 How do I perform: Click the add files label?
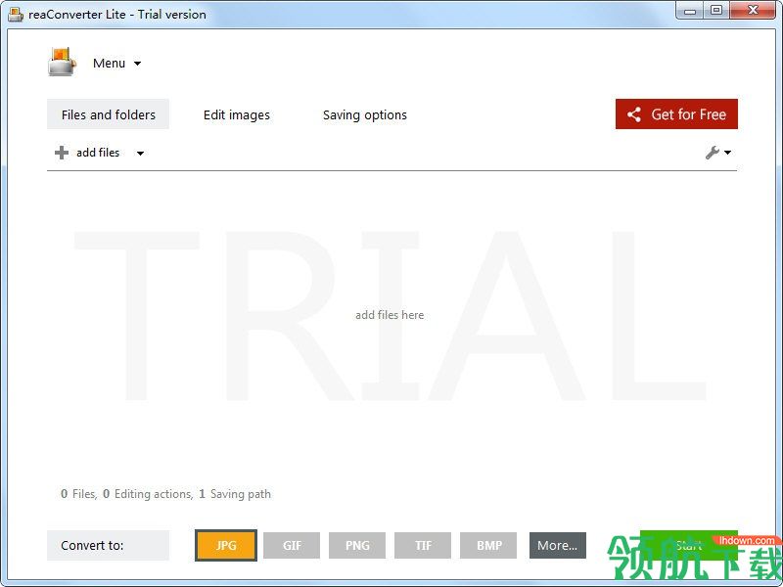(x=98, y=153)
